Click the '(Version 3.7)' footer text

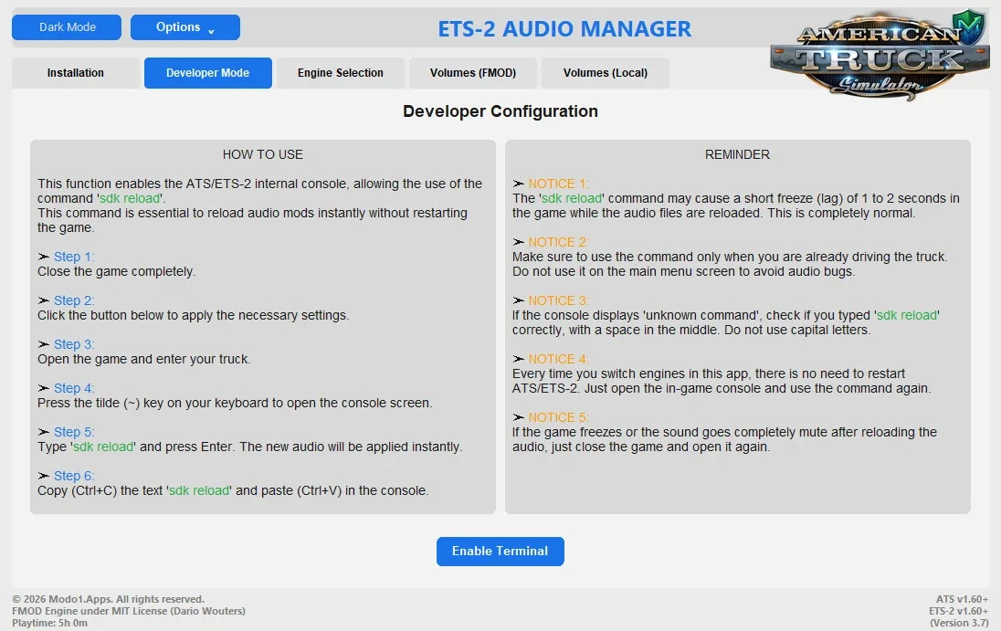tap(959, 623)
